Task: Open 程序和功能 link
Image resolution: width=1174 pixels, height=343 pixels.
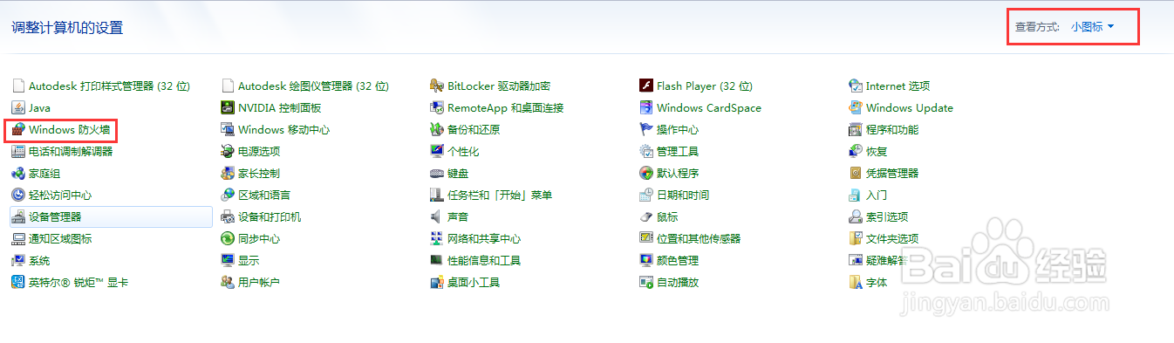Action: tap(892, 130)
